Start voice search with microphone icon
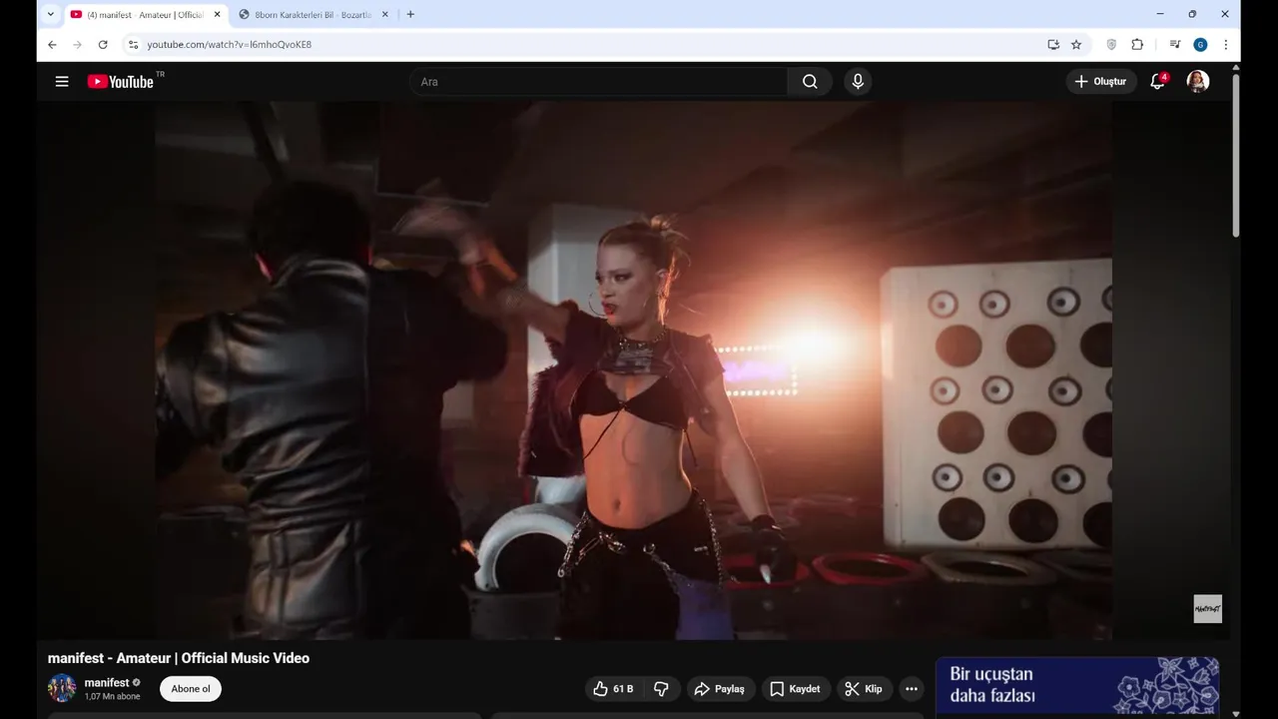 [x=858, y=82]
